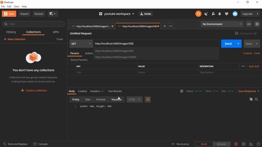Click the create collection cube illustration
The height and width of the screenshot is (147, 262).
(x=34, y=58)
